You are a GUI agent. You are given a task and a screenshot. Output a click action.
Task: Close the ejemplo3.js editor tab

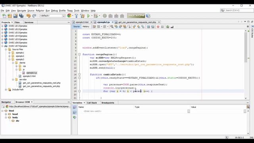point(113,22)
